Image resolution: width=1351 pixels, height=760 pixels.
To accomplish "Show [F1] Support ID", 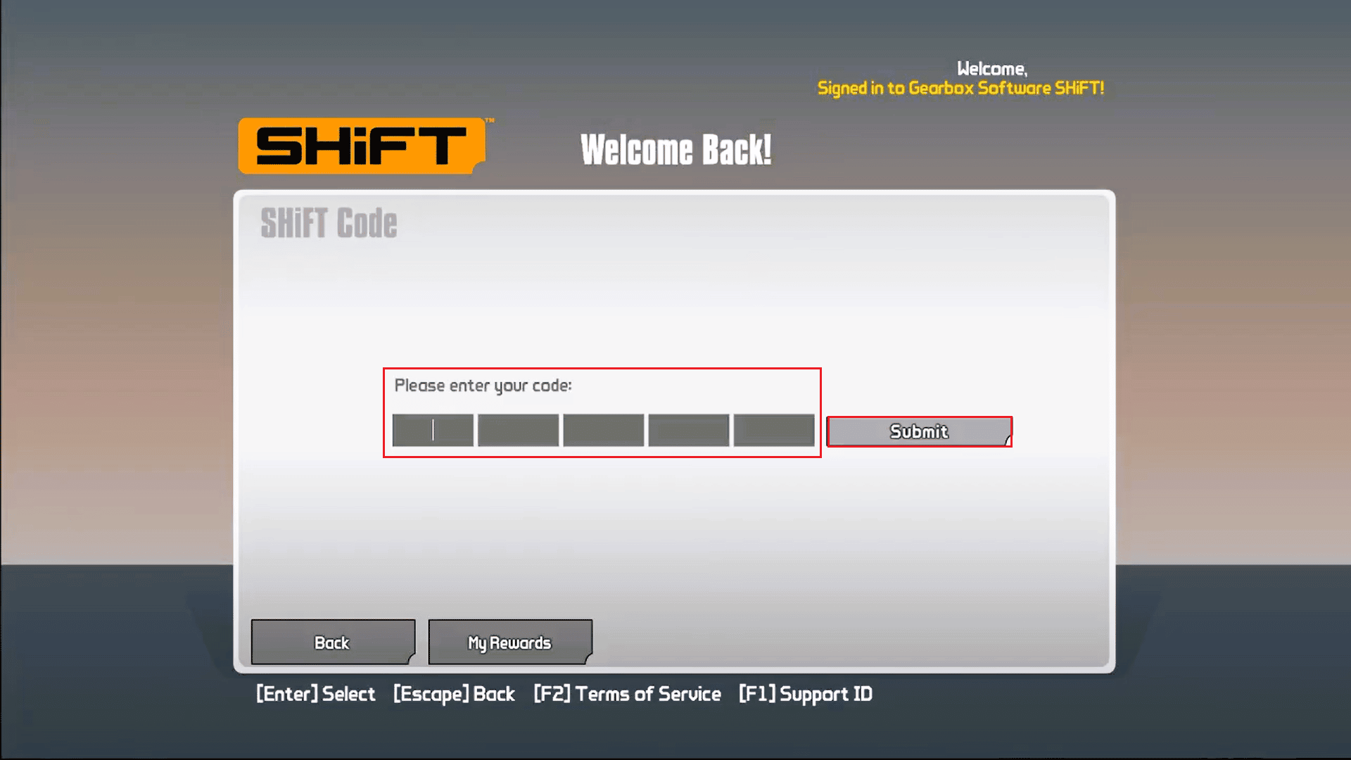I will [806, 694].
